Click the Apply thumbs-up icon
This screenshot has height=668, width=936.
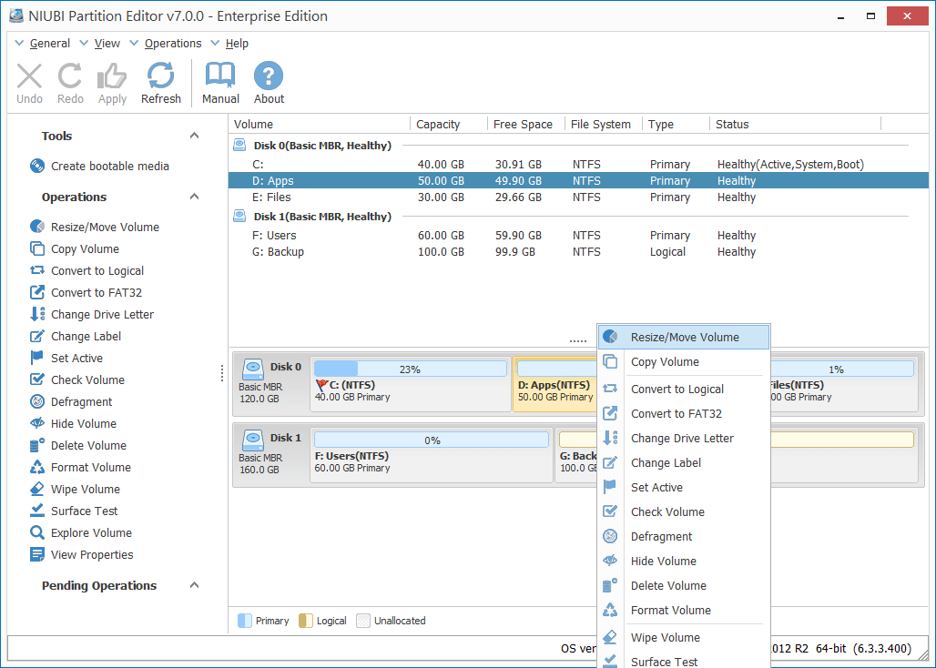coord(112,76)
